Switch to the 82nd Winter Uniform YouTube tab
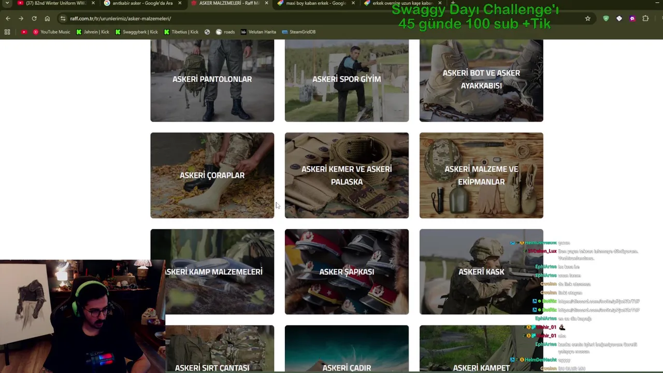This screenshot has width=663, height=373. point(55,3)
